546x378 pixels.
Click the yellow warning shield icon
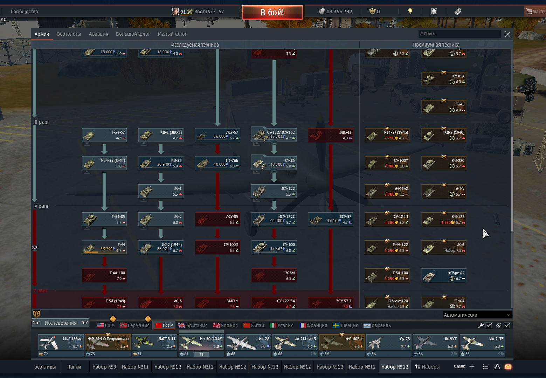pos(36,314)
